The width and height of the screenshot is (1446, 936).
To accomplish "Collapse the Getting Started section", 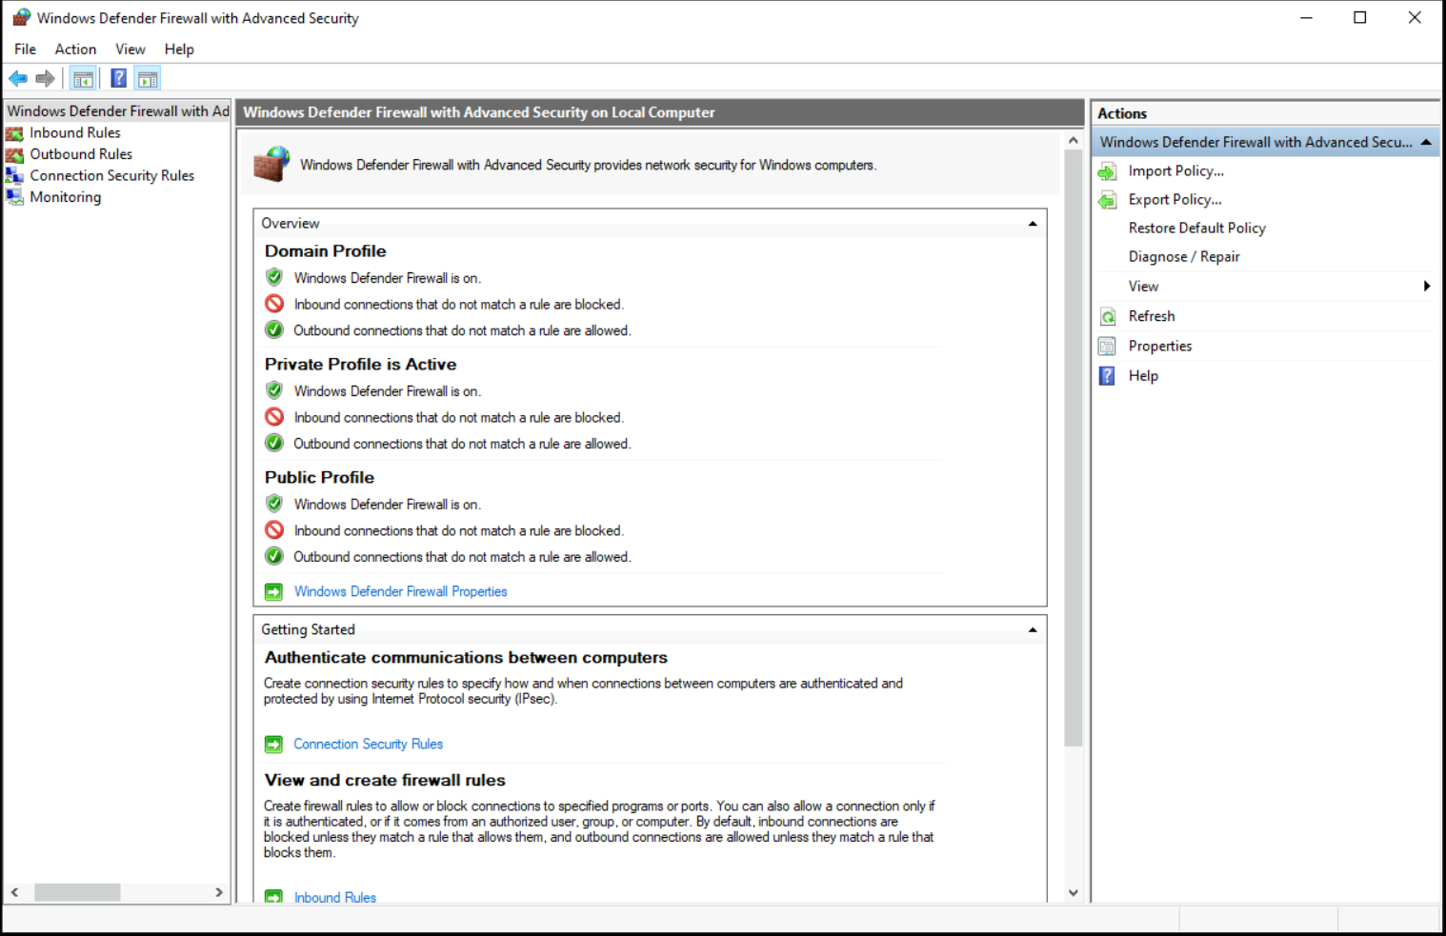I will click(x=1033, y=630).
